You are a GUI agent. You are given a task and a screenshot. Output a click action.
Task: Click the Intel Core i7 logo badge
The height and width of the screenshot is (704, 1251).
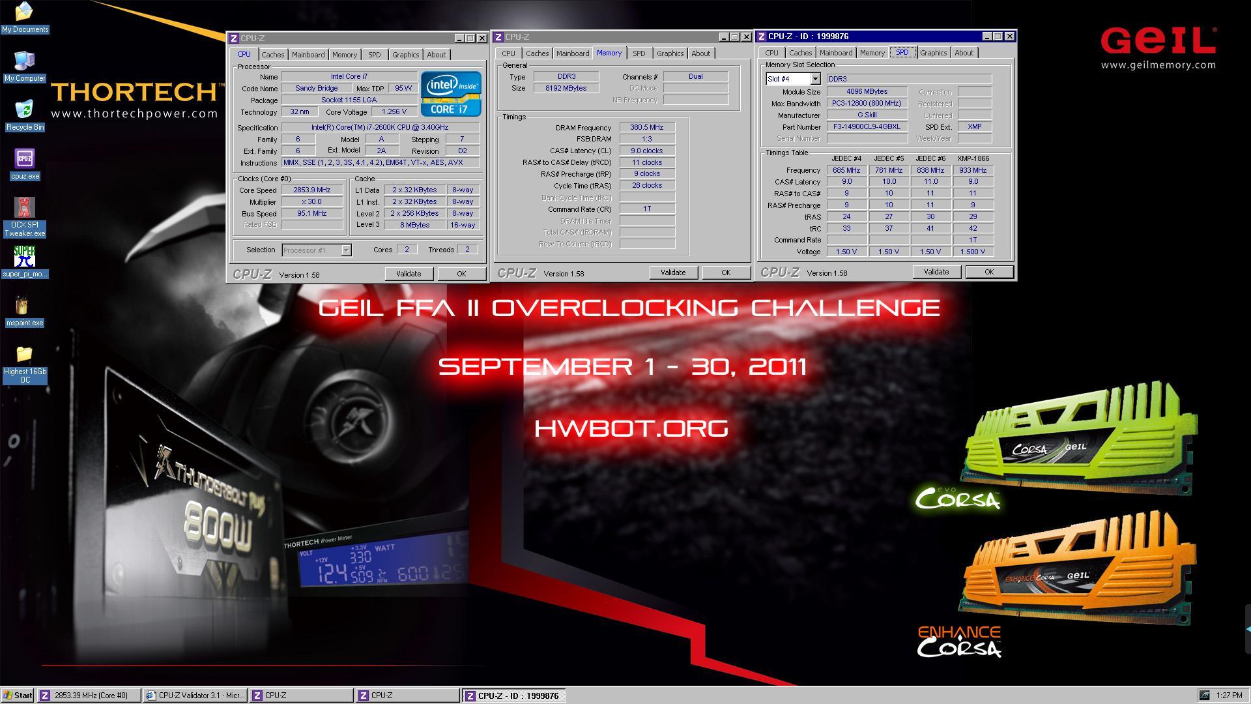coord(451,94)
